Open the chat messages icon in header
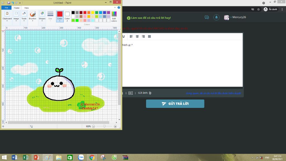The width and height of the screenshot is (286, 161). pos(207,17)
